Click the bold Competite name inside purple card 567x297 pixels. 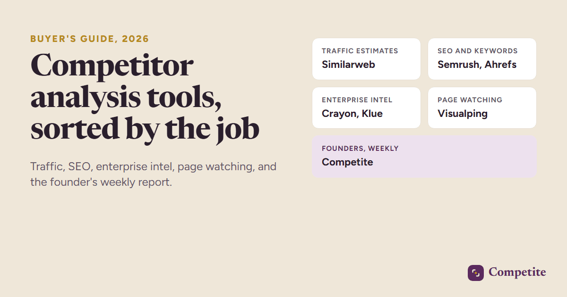coord(347,162)
